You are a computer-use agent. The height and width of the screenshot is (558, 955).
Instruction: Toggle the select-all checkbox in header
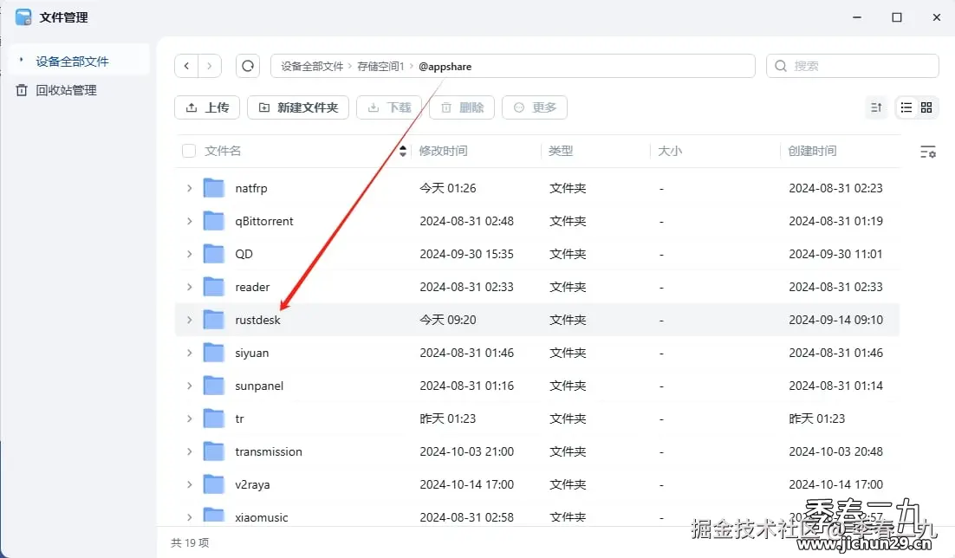(x=189, y=151)
